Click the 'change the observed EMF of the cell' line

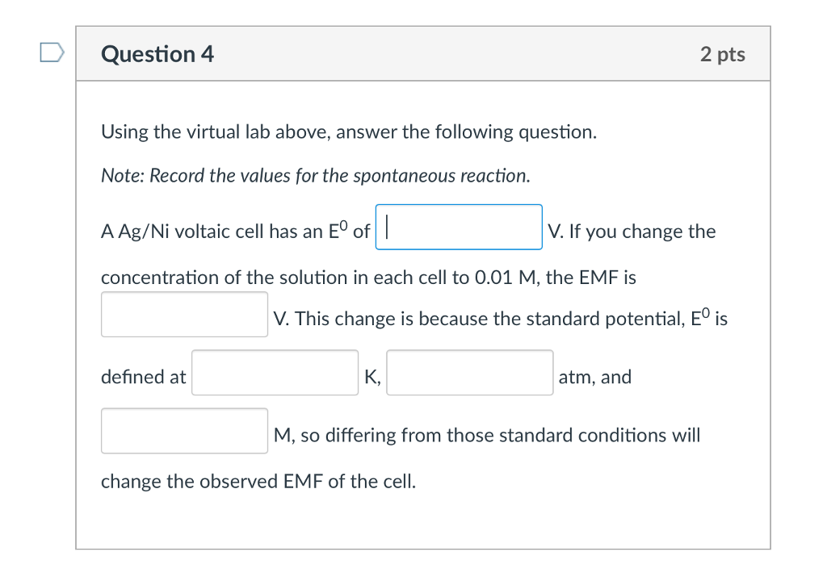click(258, 481)
